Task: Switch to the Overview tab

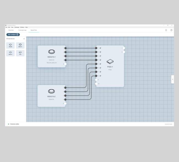Action: point(11,30)
